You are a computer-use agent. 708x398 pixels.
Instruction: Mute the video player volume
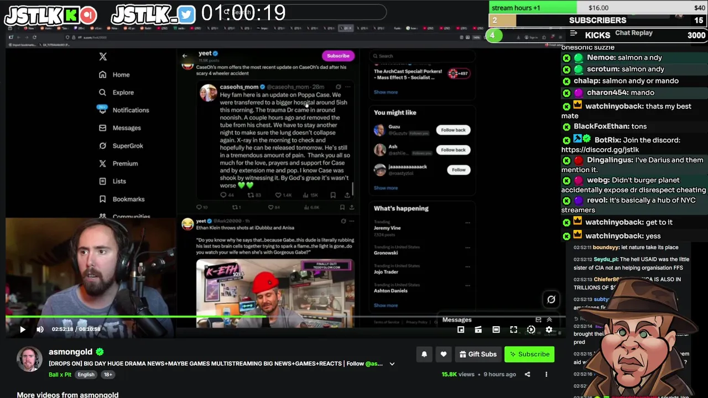pos(40,329)
